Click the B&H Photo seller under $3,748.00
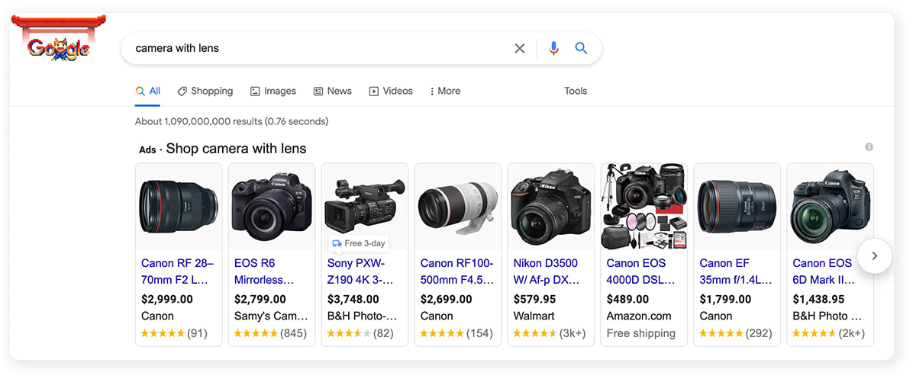The image size is (916, 392). pos(363,316)
